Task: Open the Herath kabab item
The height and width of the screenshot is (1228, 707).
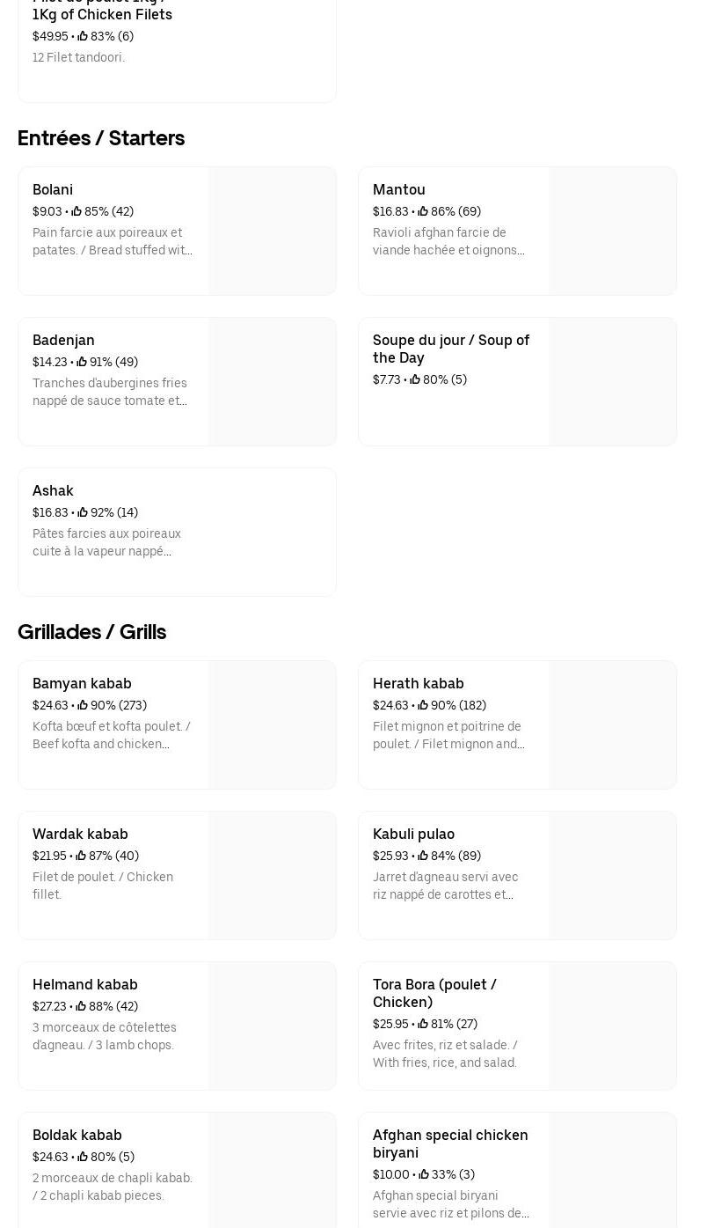Action: pos(419,684)
